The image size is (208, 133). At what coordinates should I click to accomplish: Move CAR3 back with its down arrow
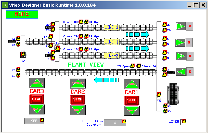click(x=37, y=109)
